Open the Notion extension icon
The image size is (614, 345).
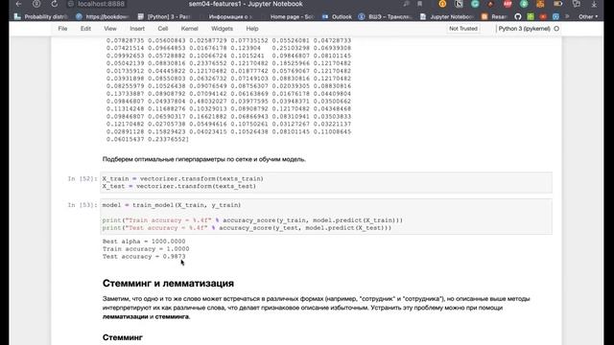pyautogui.click(x=459, y=4)
